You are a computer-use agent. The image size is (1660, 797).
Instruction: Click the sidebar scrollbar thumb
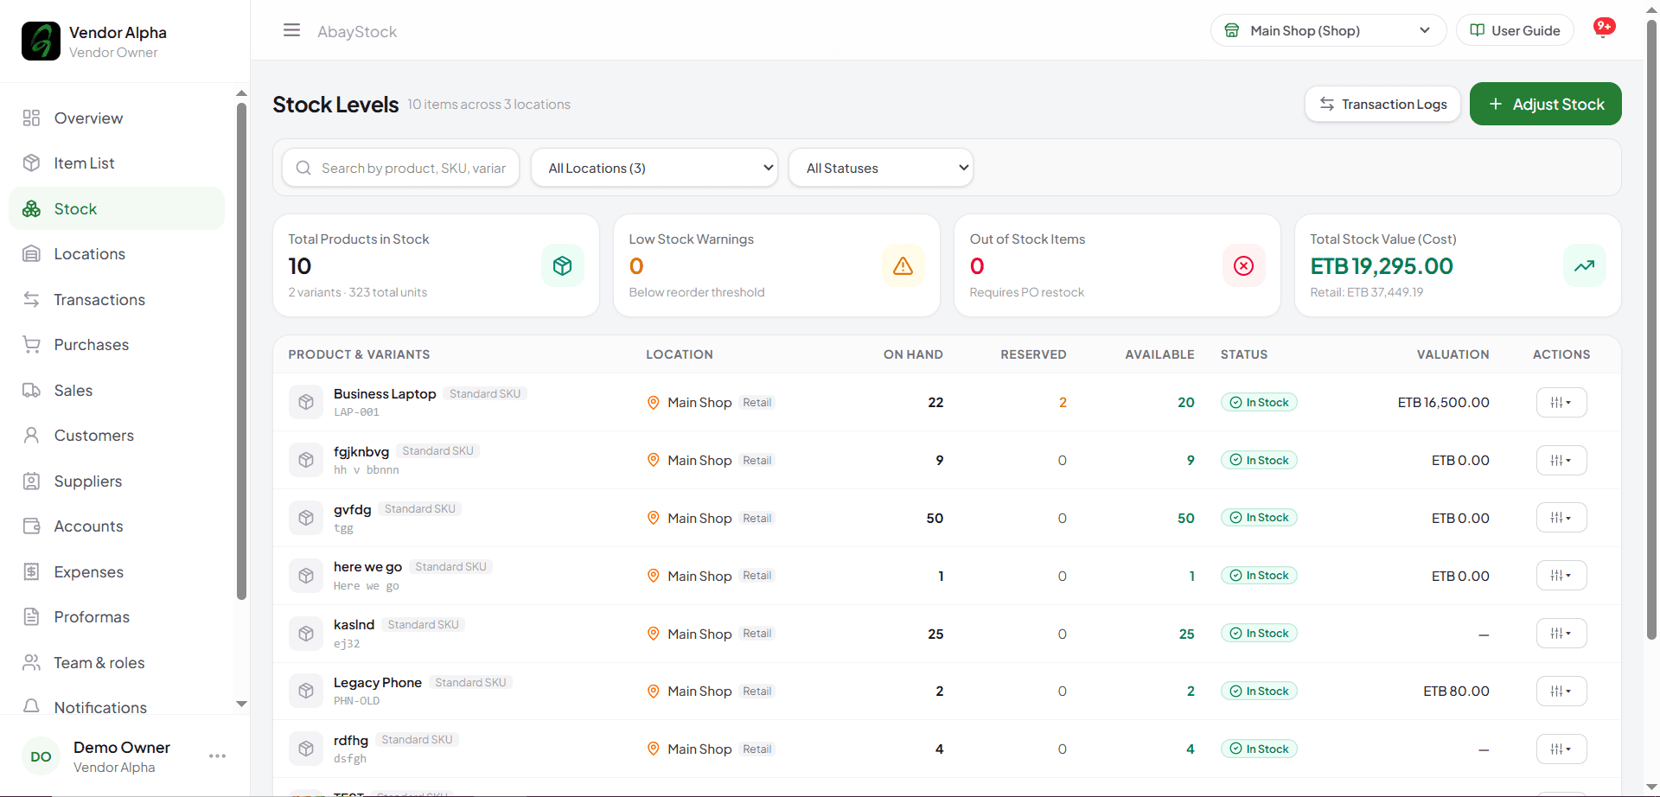(241, 351)
